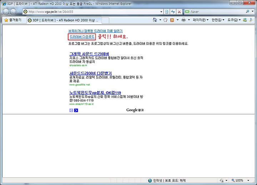Screen dimensions: 257x185
Task: Click the page favicon in address bar
Action: point(25,12)
